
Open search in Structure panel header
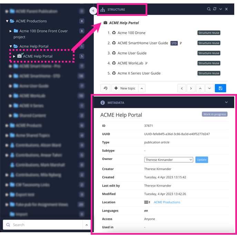[x=209, y=9]
